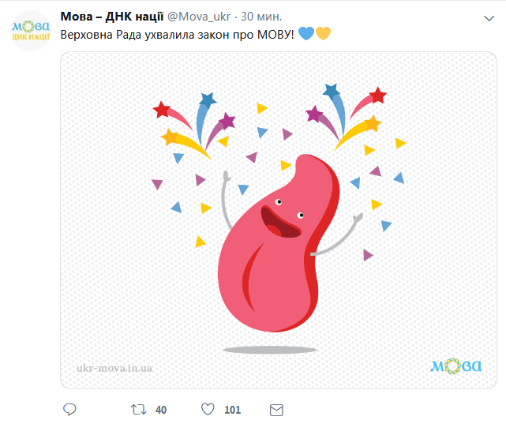506x424 pixels.
Task: Click the tweet text about закон про МОВУ
Action: tap(177, 34)
